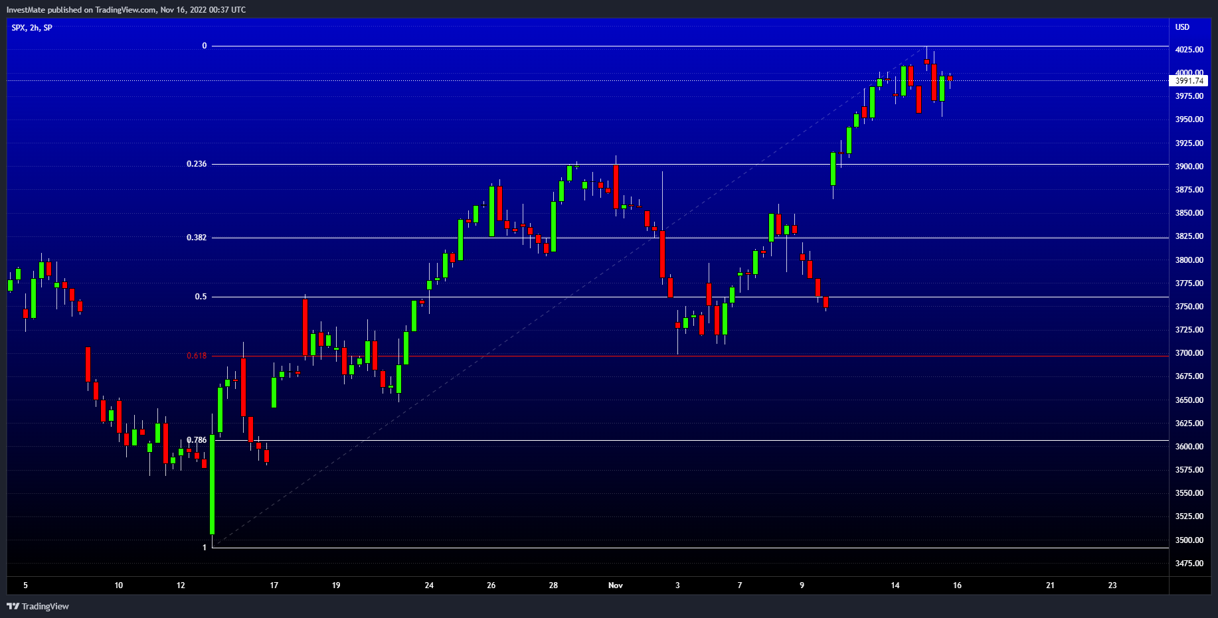Click the 'SPX, 2h, SP' symbol label
Image resolution: width=1218 pixels, height=618 pixels.
tap(32, 28)
